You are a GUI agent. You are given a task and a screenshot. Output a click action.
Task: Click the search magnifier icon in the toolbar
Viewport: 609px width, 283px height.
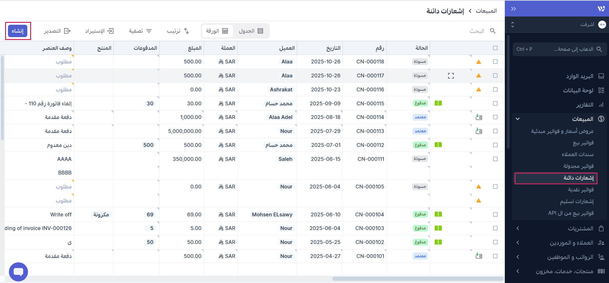[493, 31]
